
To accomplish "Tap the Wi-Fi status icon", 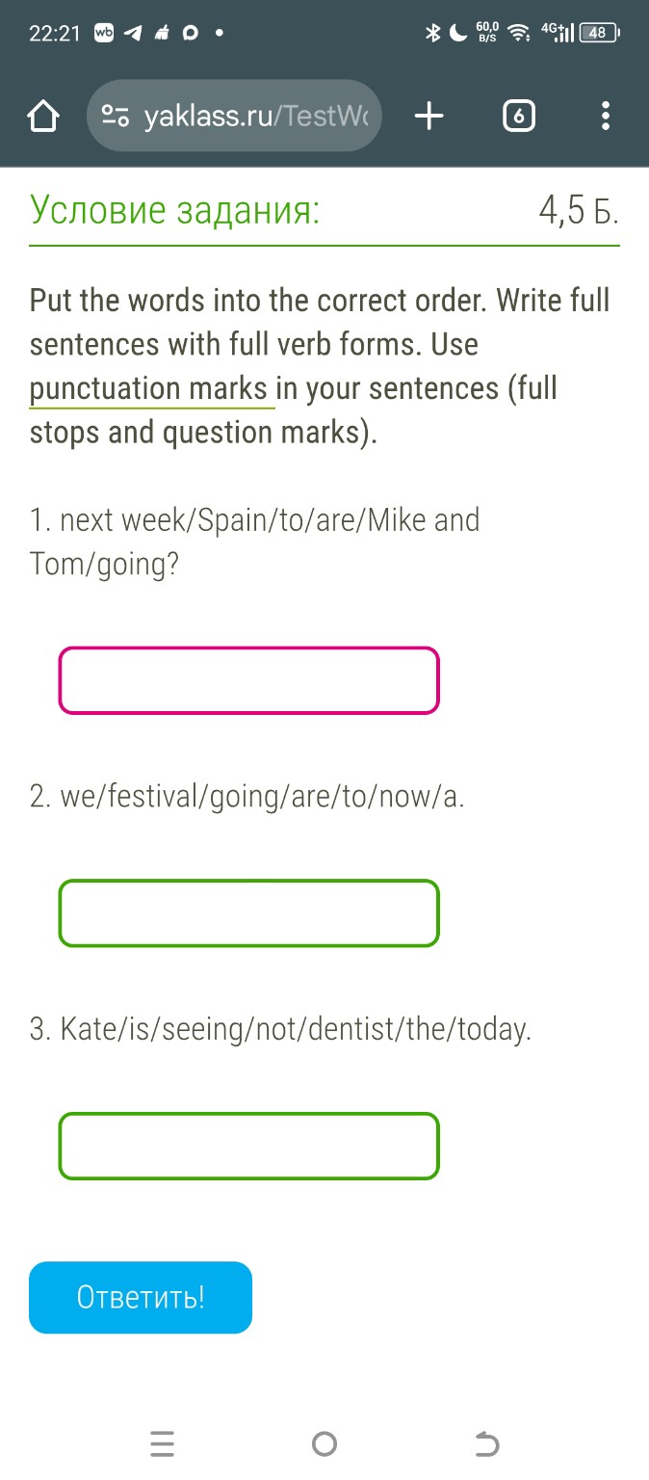I will point(519,34).
